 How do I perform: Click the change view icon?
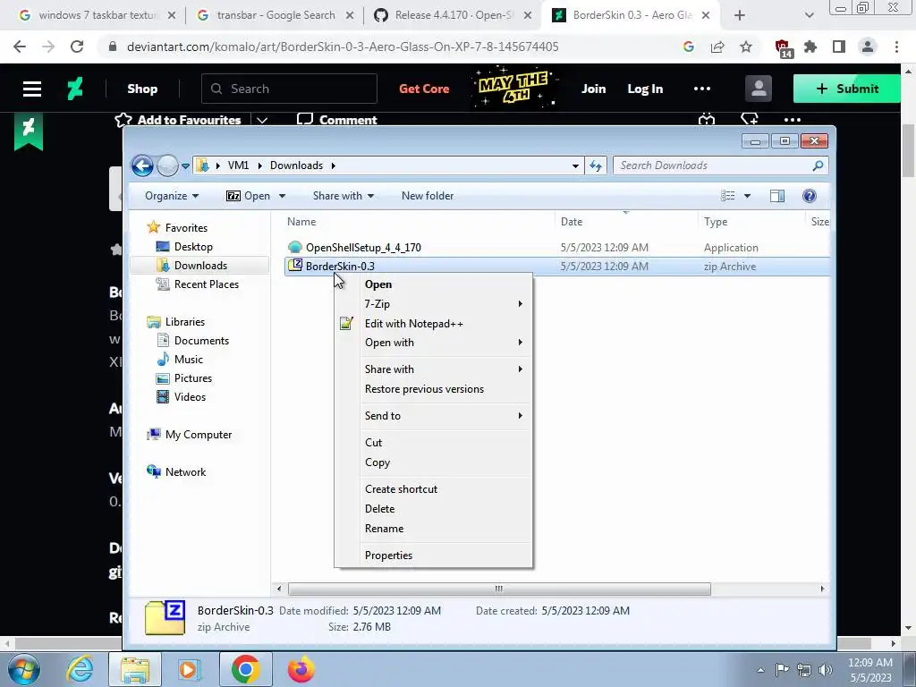tap(728, 196)
